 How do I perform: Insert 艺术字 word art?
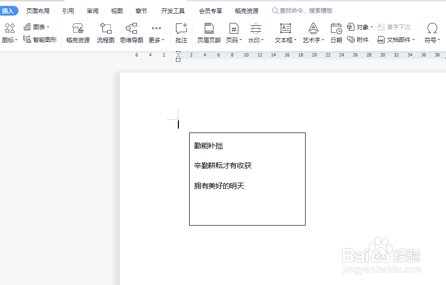tap(313, 33)
